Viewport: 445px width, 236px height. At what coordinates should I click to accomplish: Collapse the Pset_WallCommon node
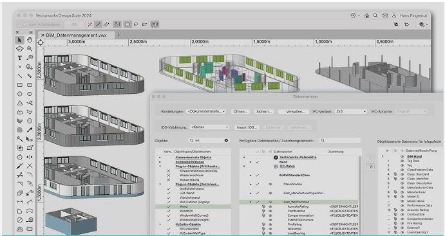click(x=251, y=202)
